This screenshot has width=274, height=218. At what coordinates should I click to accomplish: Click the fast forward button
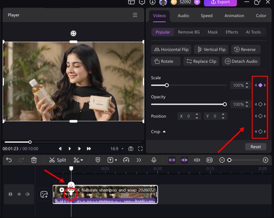89,148
